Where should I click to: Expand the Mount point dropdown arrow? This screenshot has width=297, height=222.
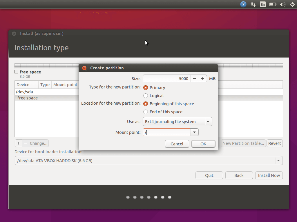pos(194,132)
